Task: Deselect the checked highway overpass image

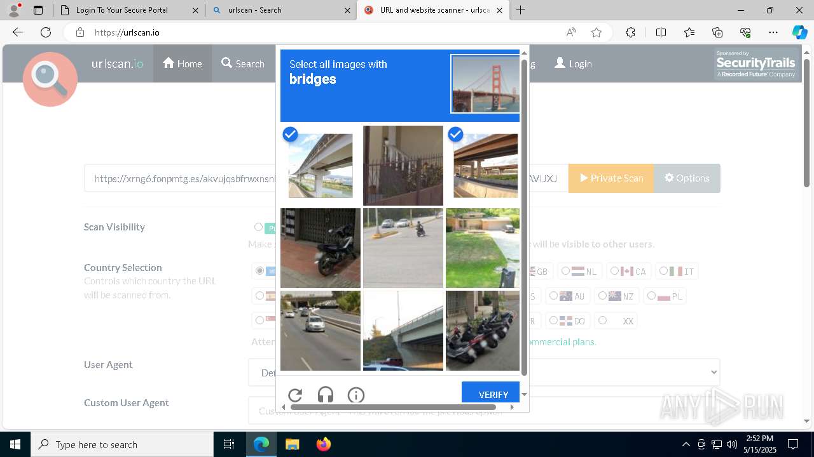Action: (483, 166)
